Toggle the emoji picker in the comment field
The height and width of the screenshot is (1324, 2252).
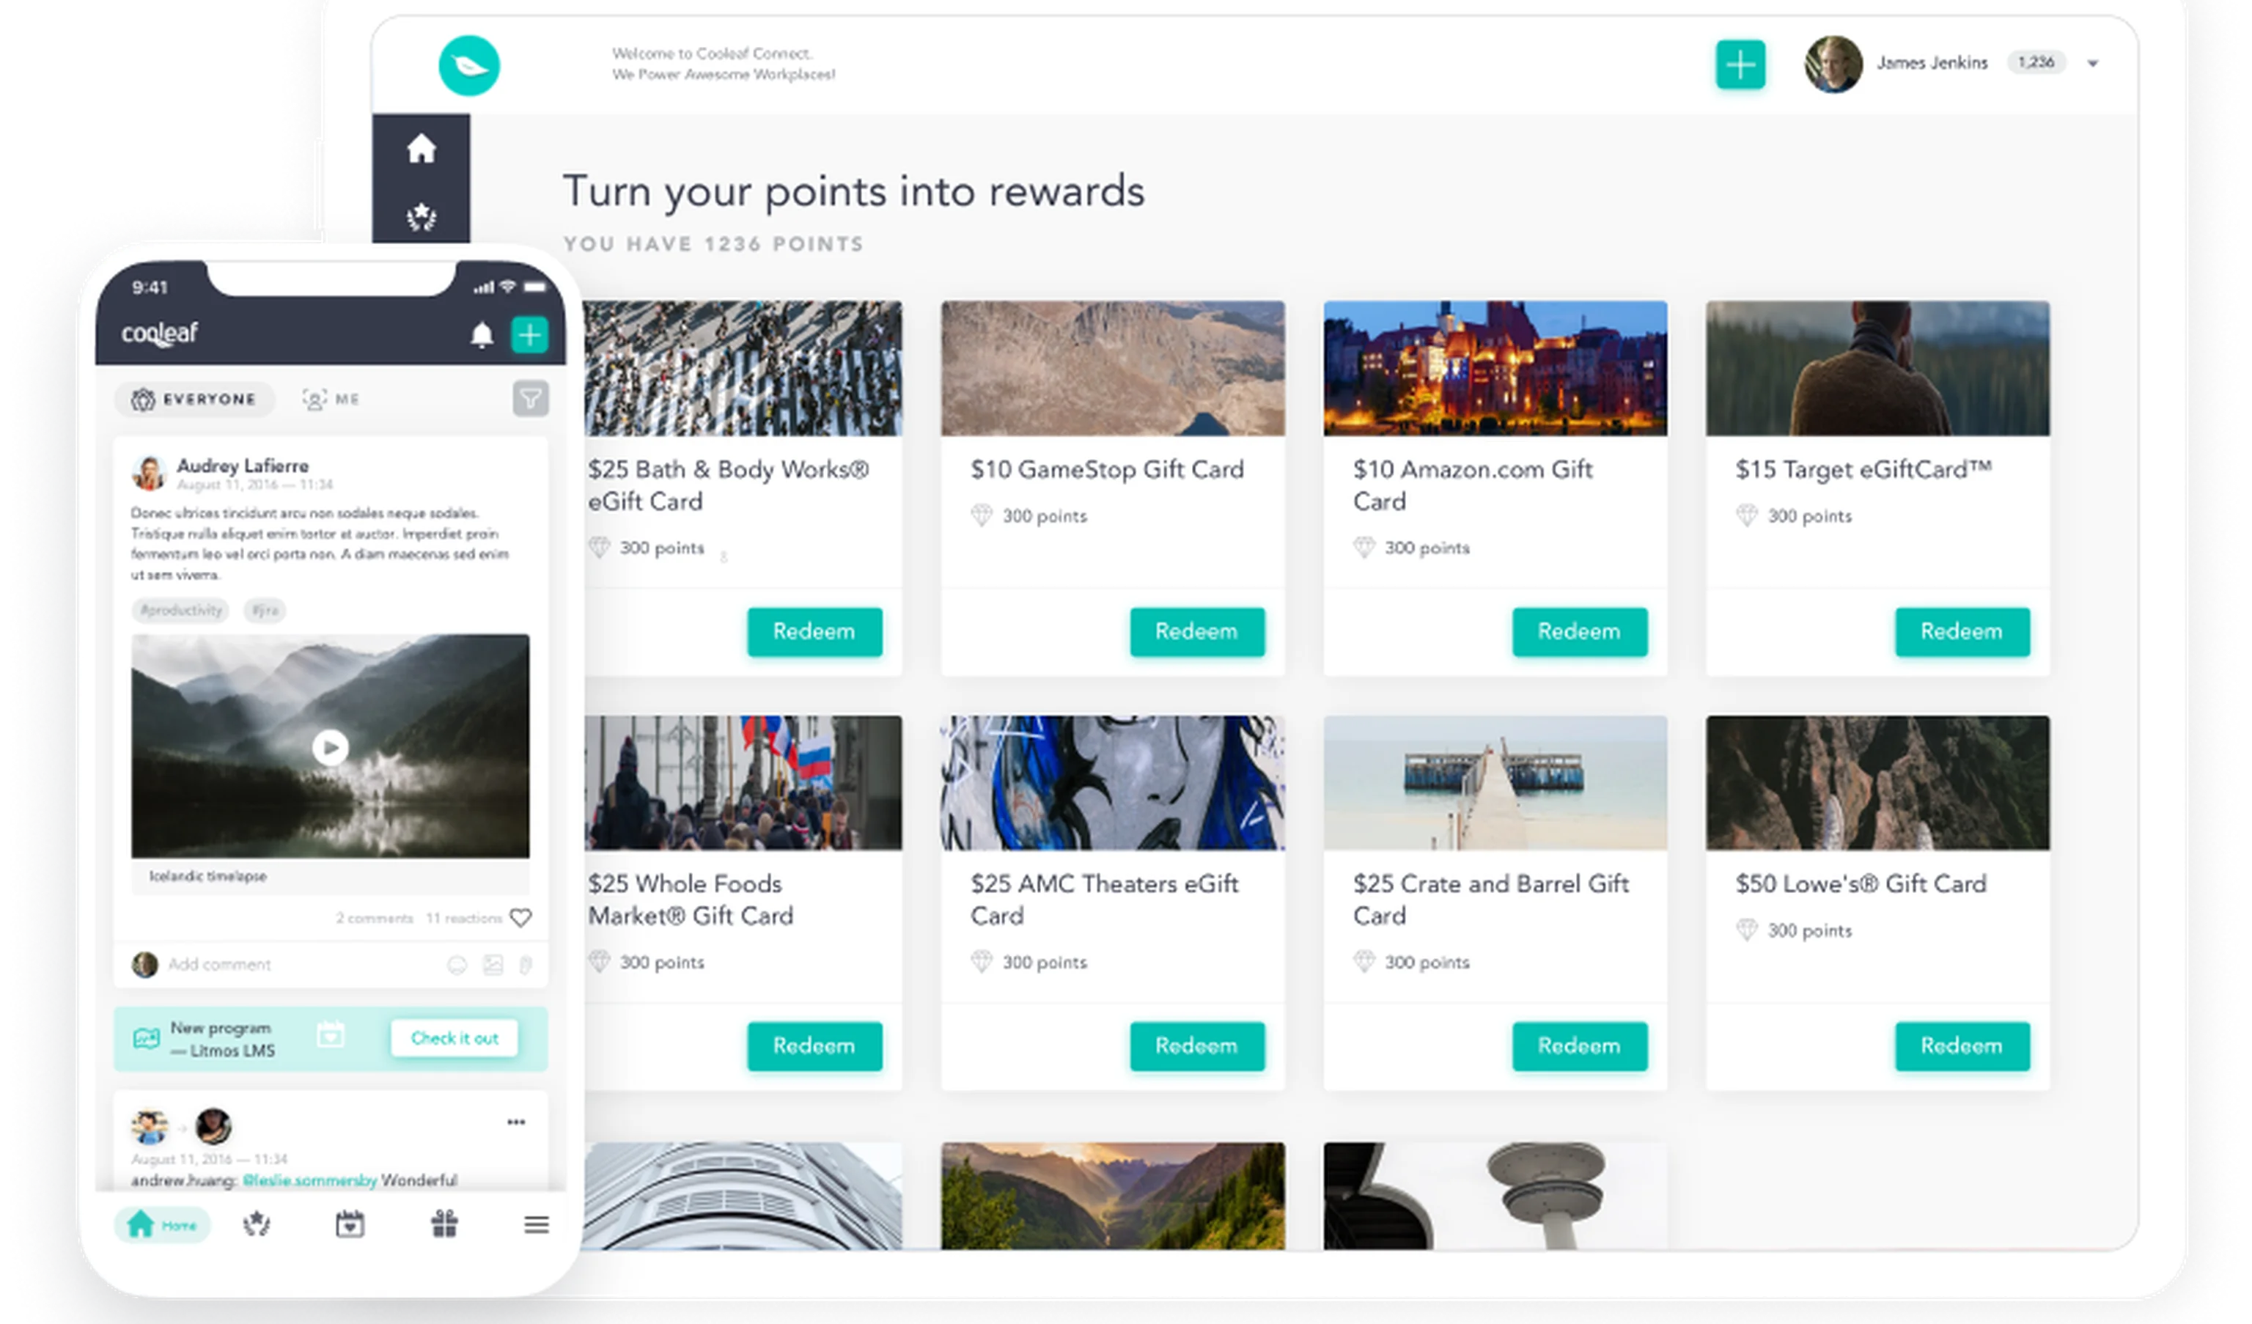pos(457,965)
